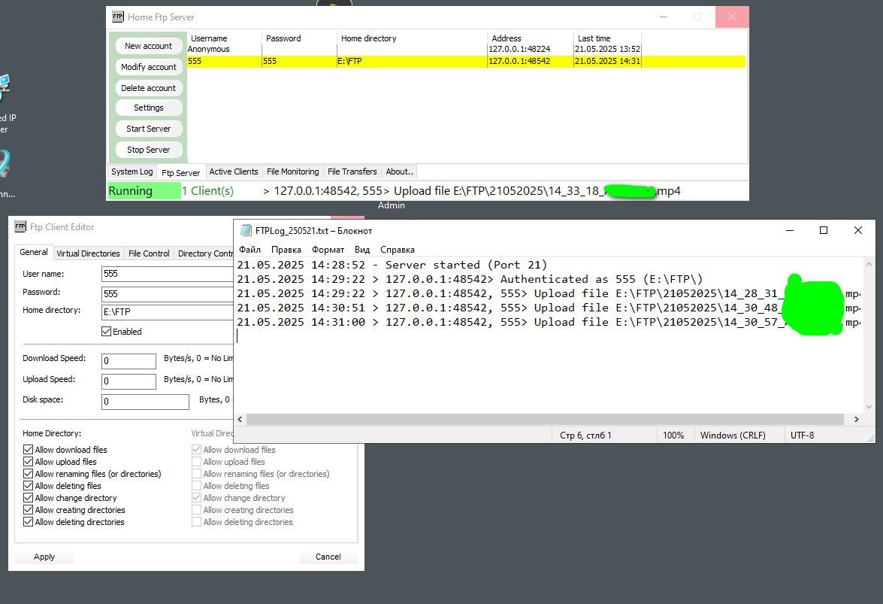Screen dimensions: 883x604
Task: Click the Notepad scroll left arrow
Action: pos(240,419)
